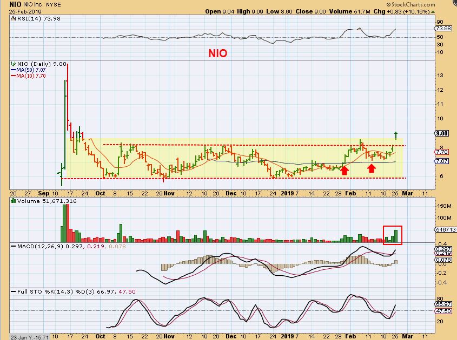Click the 'Chg +0.83 (+10.16%)' value
457x340 pixels.
[401, 12]
